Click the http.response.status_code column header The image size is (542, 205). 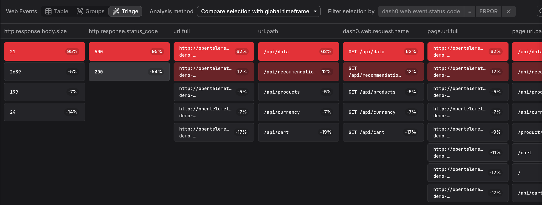click(x=123, y=31)
